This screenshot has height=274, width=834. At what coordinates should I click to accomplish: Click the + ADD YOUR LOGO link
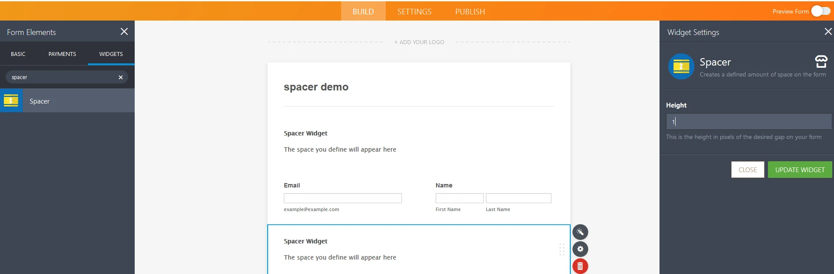pyautogui.click(x=419, y=42)
